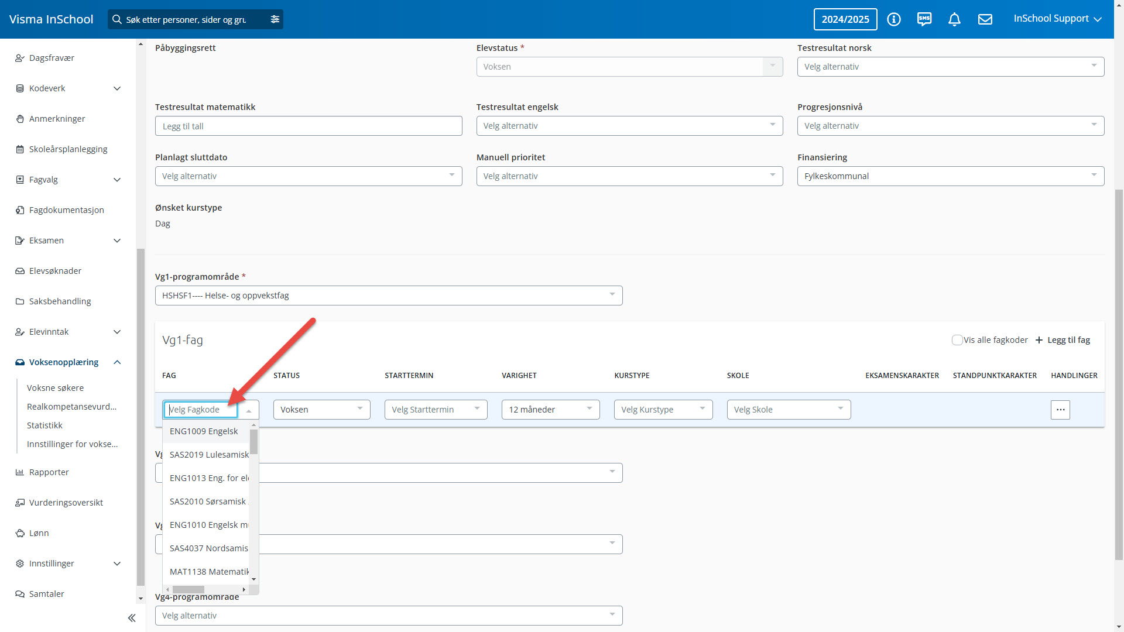1124x632 pixels.
Task: Click Testresultat matematikk input field
Action: tap(309, 126)
